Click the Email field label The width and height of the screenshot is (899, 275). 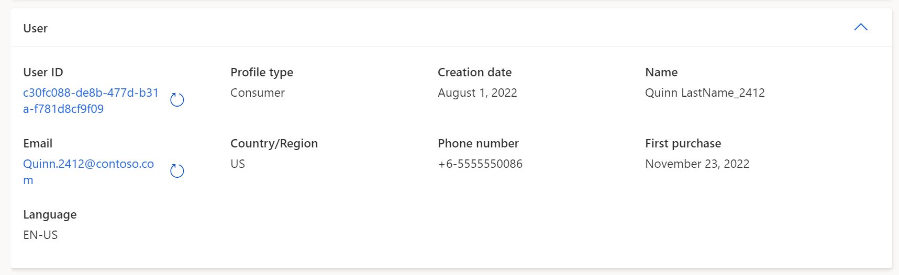point(38,143)
